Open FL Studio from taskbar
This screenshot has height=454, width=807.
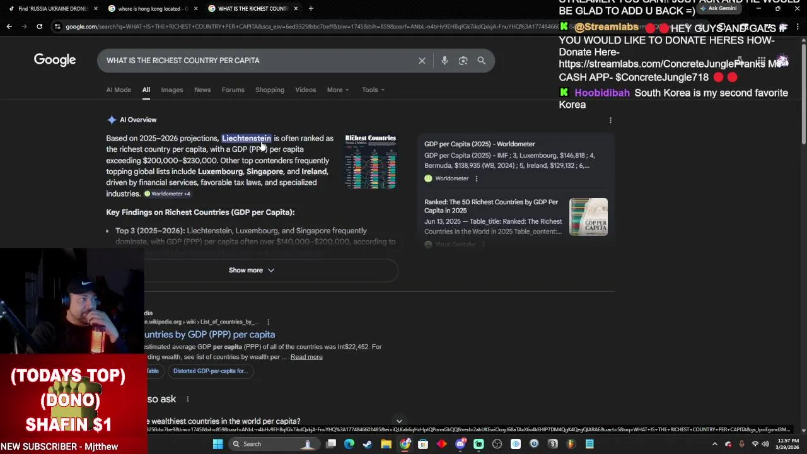pyautogui.click(x=571, y=444)
